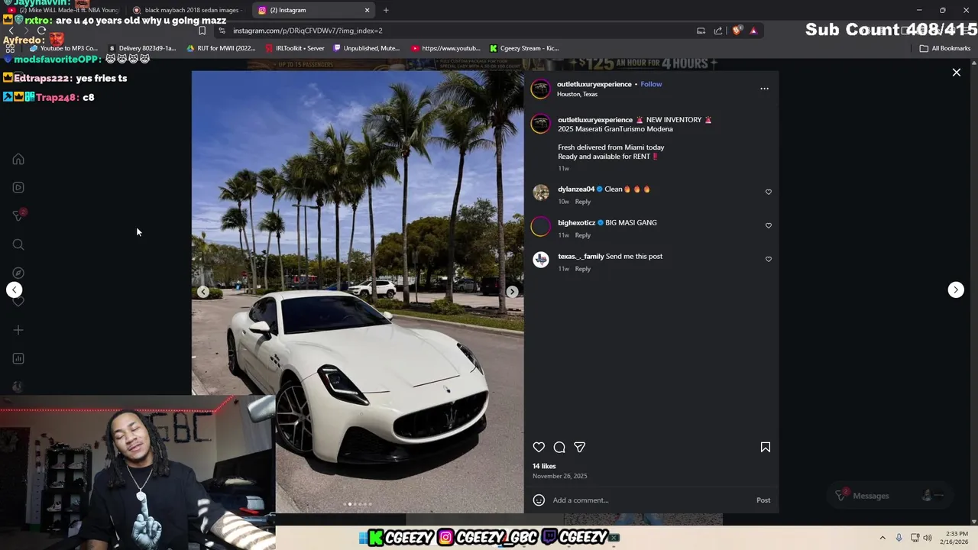Open the All Bookmarks folder
978x550 pixels.
coord(945,48)
